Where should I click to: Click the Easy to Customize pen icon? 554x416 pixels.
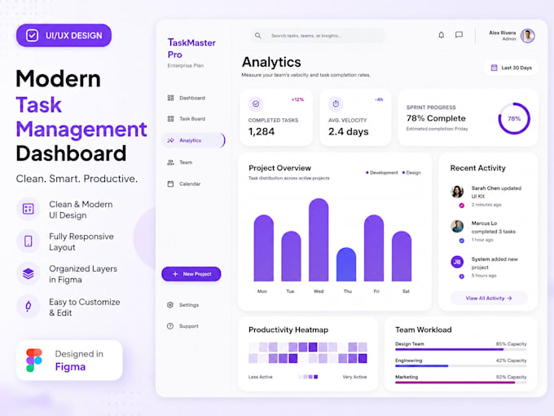click(x=29, y=307)
